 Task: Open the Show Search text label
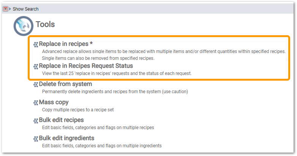click(25, 9)
